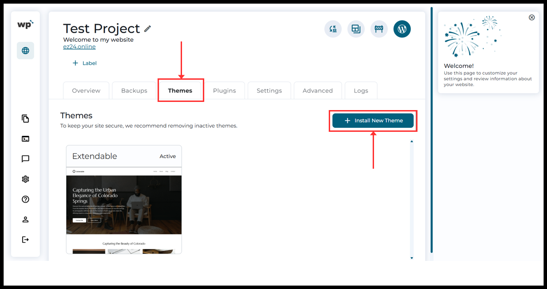Close the Welcome notification card
The image size is (547, 289).
(x=532, y=17)
